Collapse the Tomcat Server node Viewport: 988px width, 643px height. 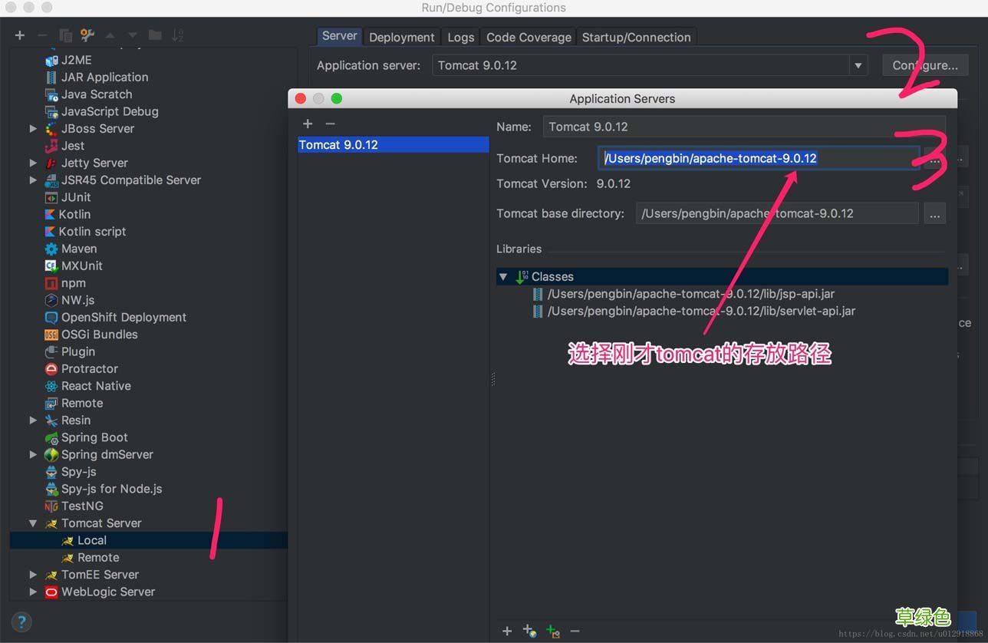33,523
